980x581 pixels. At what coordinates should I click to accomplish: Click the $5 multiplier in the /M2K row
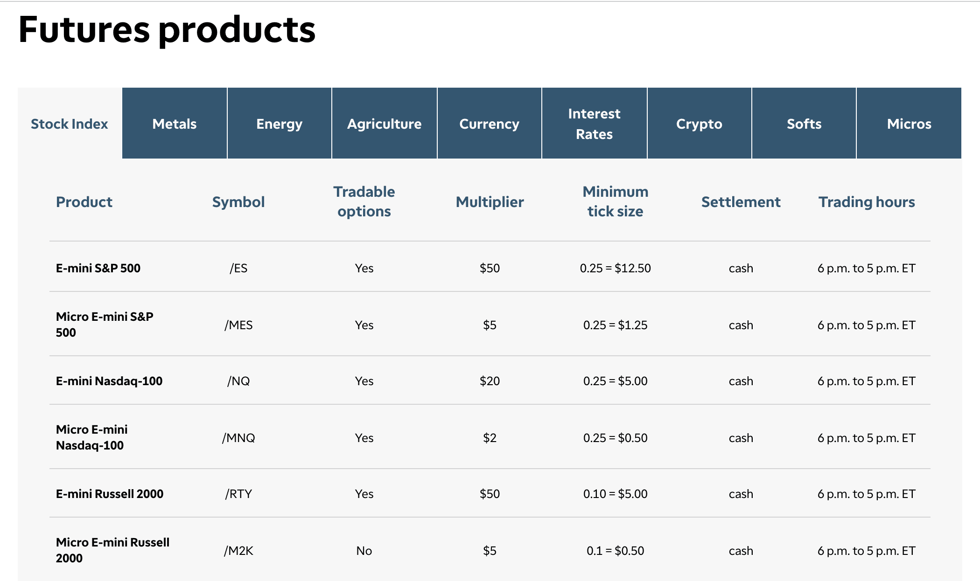[x=490, y=551]
